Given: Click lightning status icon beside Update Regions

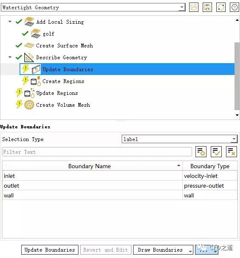Looking at the screenshot, I should point(19,92).
